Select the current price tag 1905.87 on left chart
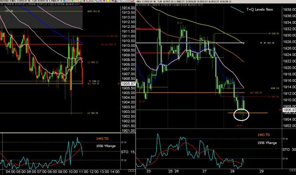Viewport: 296px width, 175px height. (128, 84)
